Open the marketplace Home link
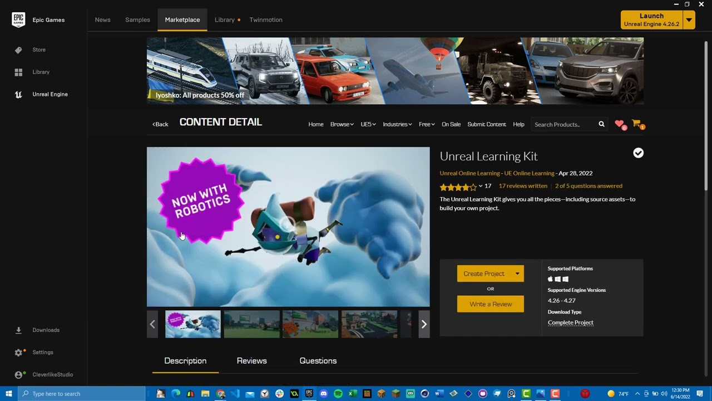 (x=316, y=124)
